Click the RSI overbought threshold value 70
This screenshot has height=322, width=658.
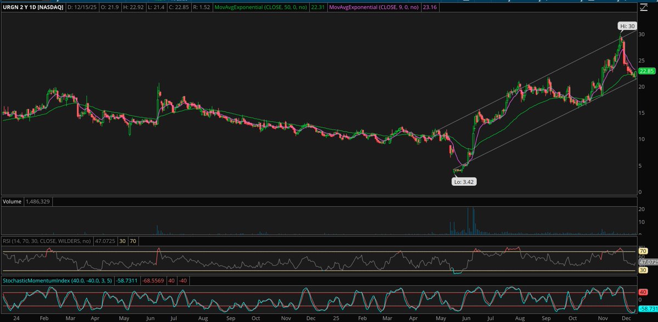point(132,240)
